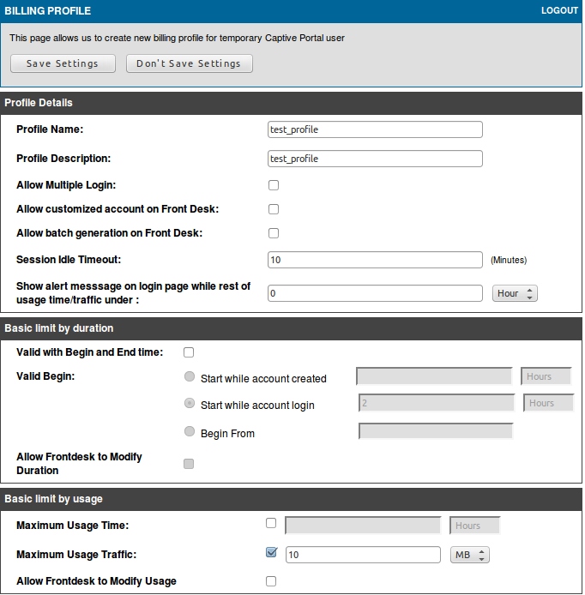Image resolution: width=585 pixels, height=595 pixels.
Task: Enable the Maximum Usage Time checkbox
Action: (271, 523)
